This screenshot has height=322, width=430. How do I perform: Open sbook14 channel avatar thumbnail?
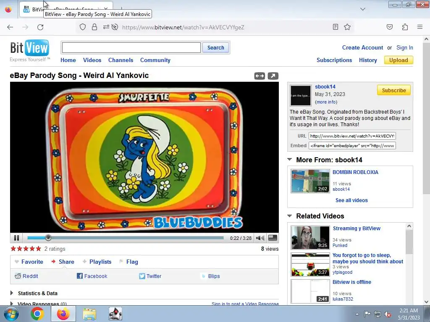(301, 95)
